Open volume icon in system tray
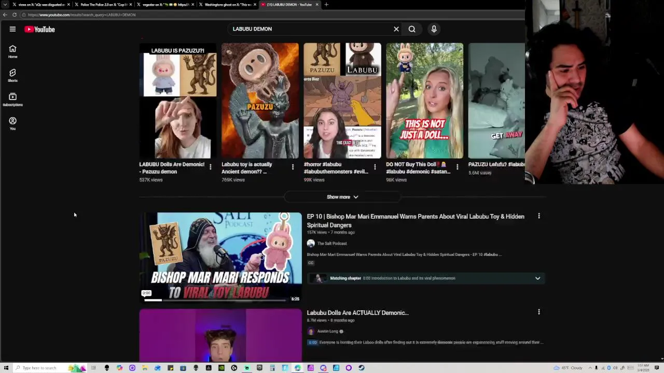The width and height of the screenshot is (664, 373). click(615, 368)
